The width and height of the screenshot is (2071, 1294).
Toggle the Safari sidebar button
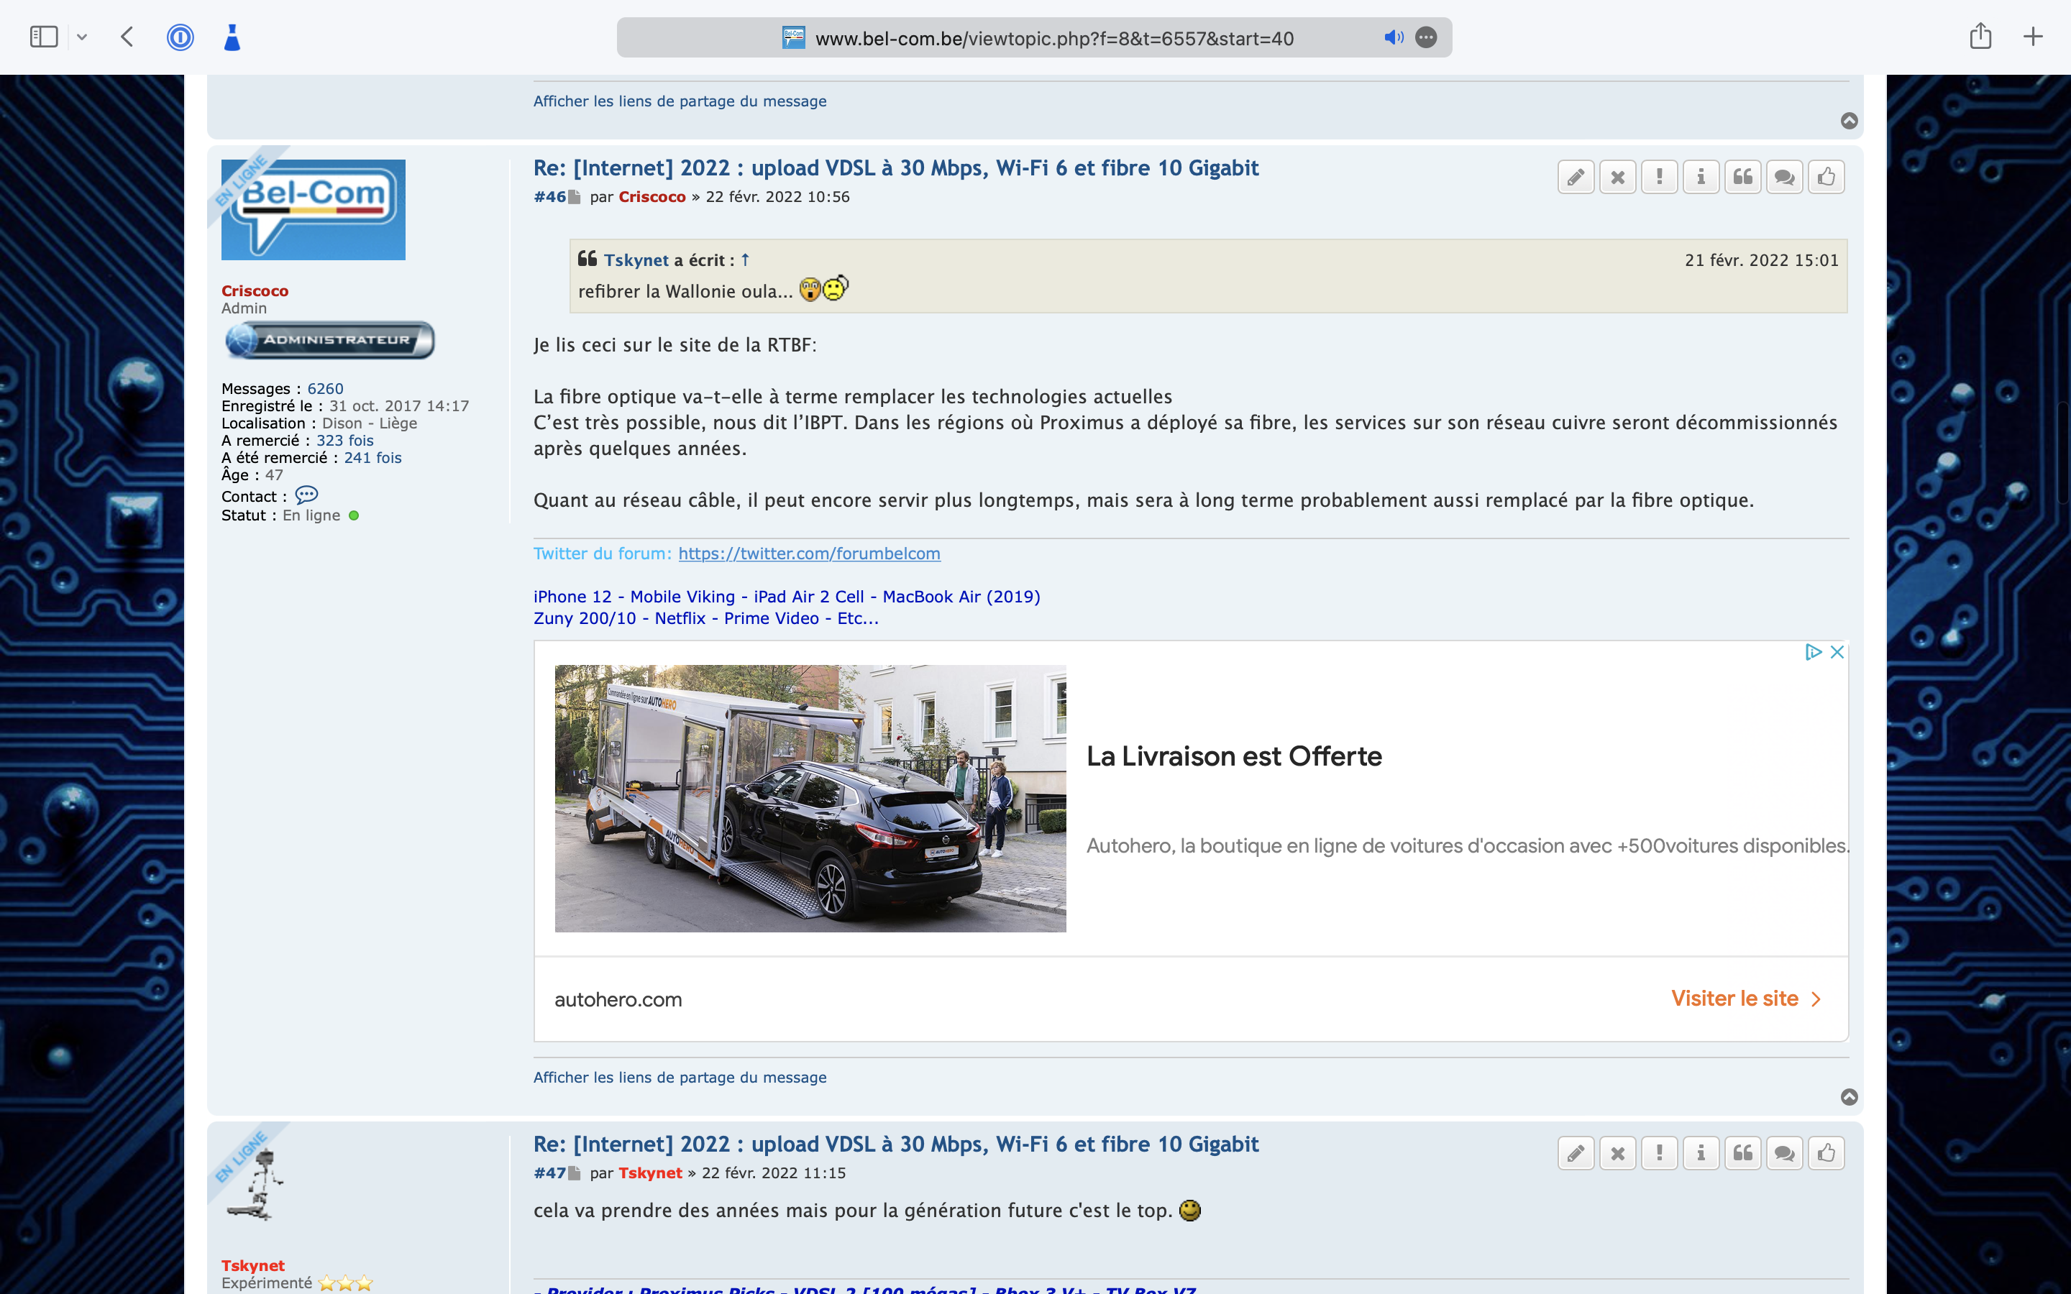click(x=44, y=37)
